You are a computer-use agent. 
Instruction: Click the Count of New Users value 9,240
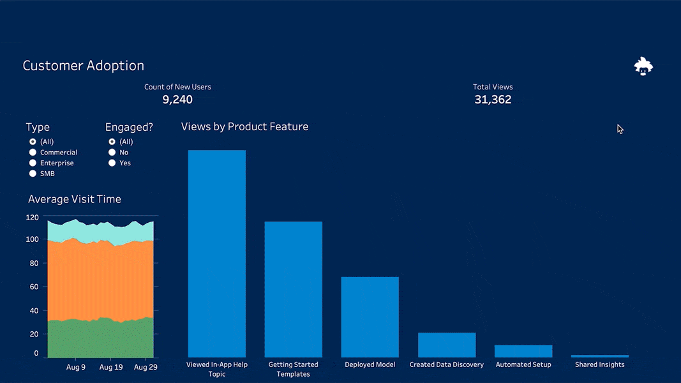(x=177, y=100)
